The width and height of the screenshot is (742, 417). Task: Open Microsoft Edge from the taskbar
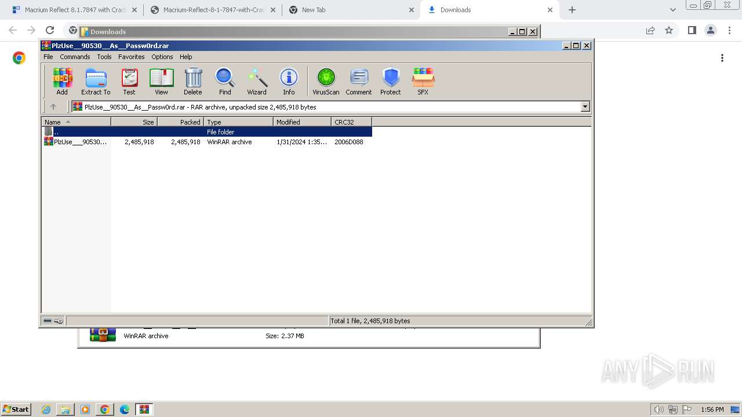pyautogui.click(x=124, y=409)
